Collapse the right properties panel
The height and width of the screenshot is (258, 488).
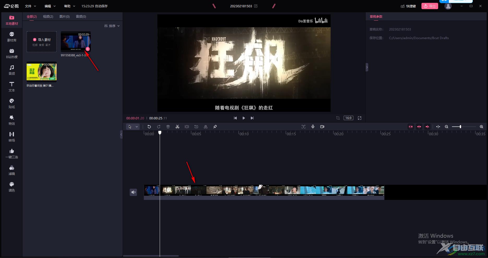point(367,67)
